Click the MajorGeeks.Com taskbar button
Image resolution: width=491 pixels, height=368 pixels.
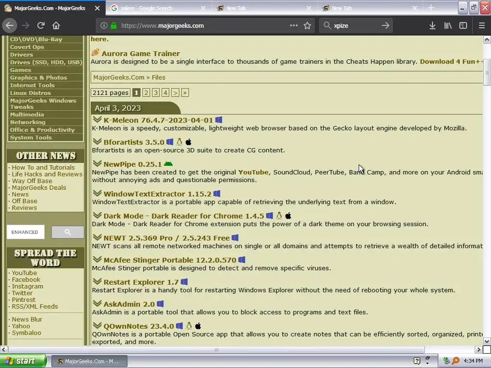tap(89, 361)
